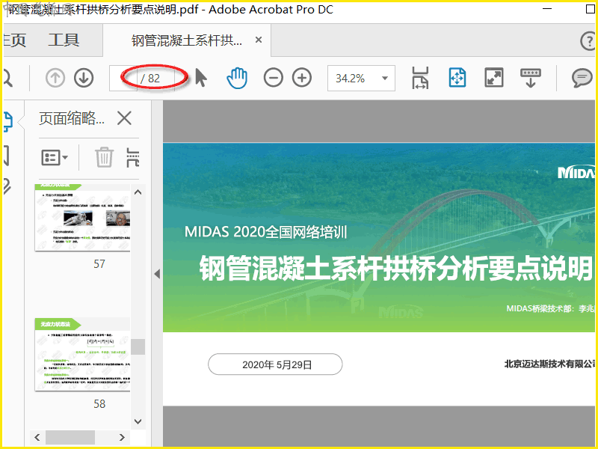This screenshot has height=449, width=598.
Task: Click the 北京迈达斯技术有限公司 company text
Action: tap(549, 364)
